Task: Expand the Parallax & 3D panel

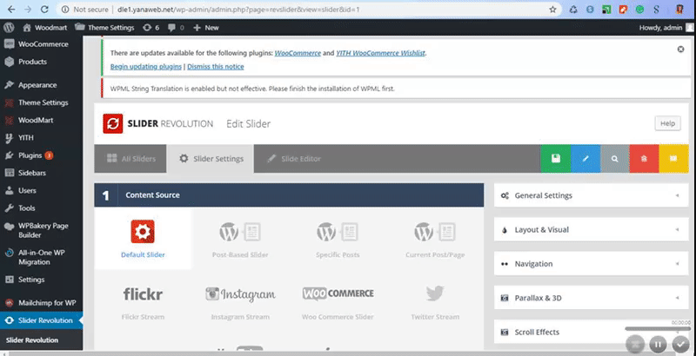Action: 592,298
